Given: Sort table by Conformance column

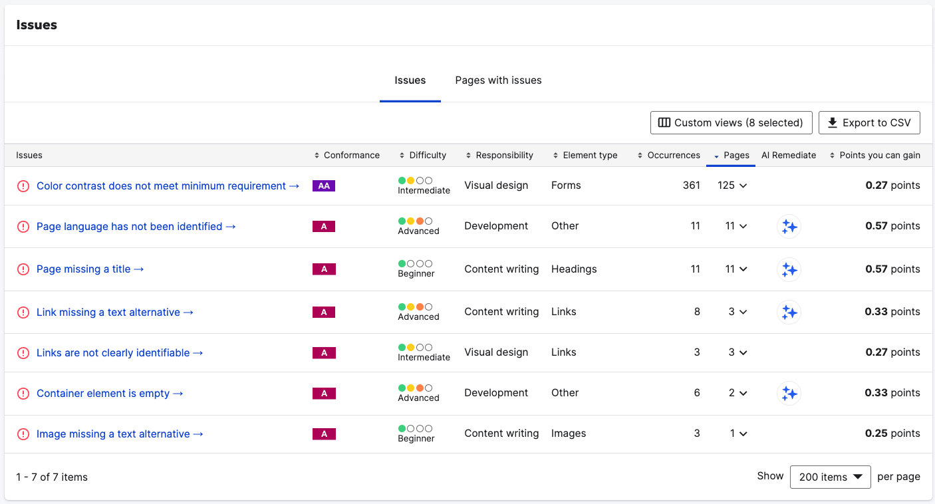Looking at the screenshot, I should (x=347, y=156).
